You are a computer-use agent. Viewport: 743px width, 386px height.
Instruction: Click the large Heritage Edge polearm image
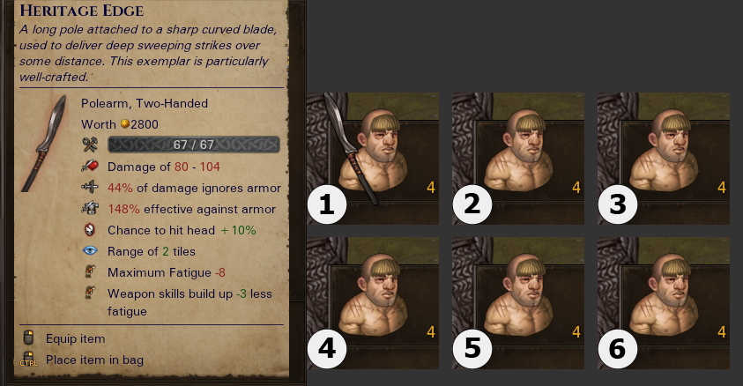tap(44, 144)
